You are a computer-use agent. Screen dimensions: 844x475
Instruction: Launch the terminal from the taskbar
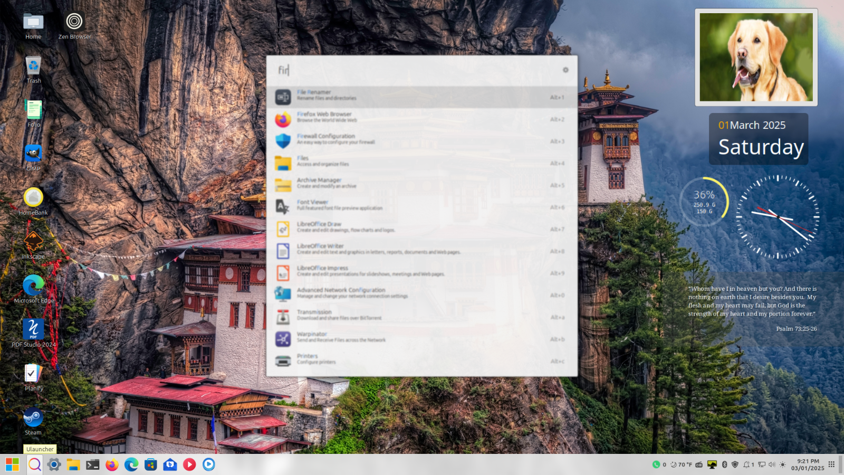tap(93, 464)
